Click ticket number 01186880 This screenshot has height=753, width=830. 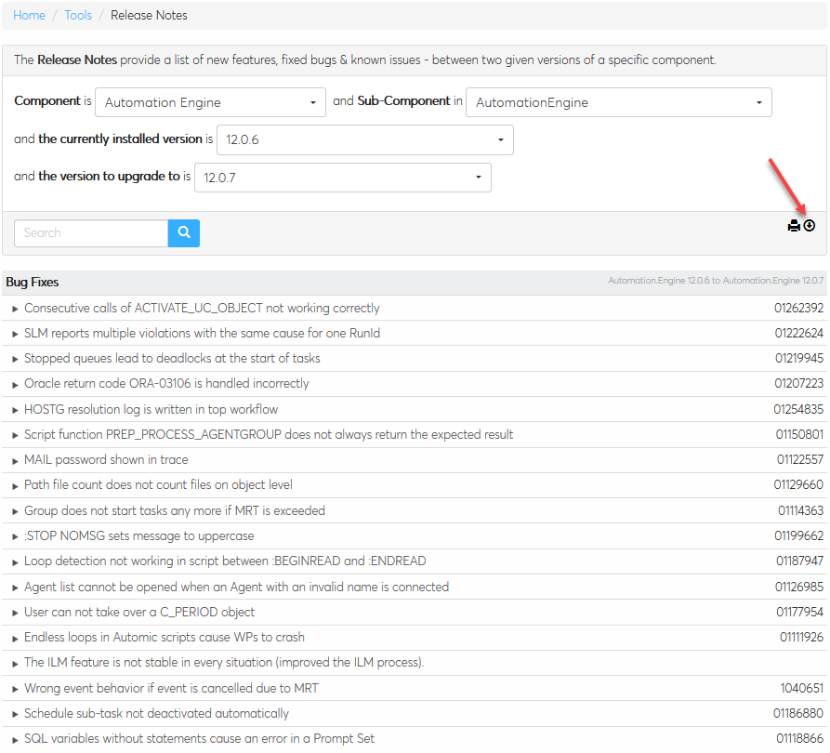coord(798,714)
